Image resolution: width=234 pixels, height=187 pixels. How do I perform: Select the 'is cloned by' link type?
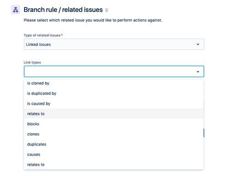pyautogui.click(x=114, y=83)
